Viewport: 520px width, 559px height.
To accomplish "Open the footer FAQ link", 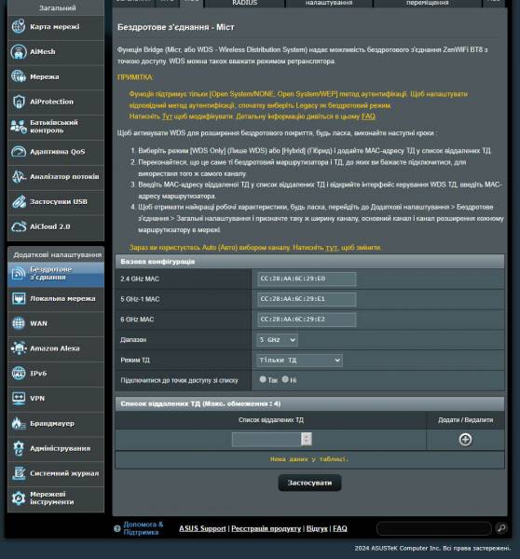I will [340, 528].
